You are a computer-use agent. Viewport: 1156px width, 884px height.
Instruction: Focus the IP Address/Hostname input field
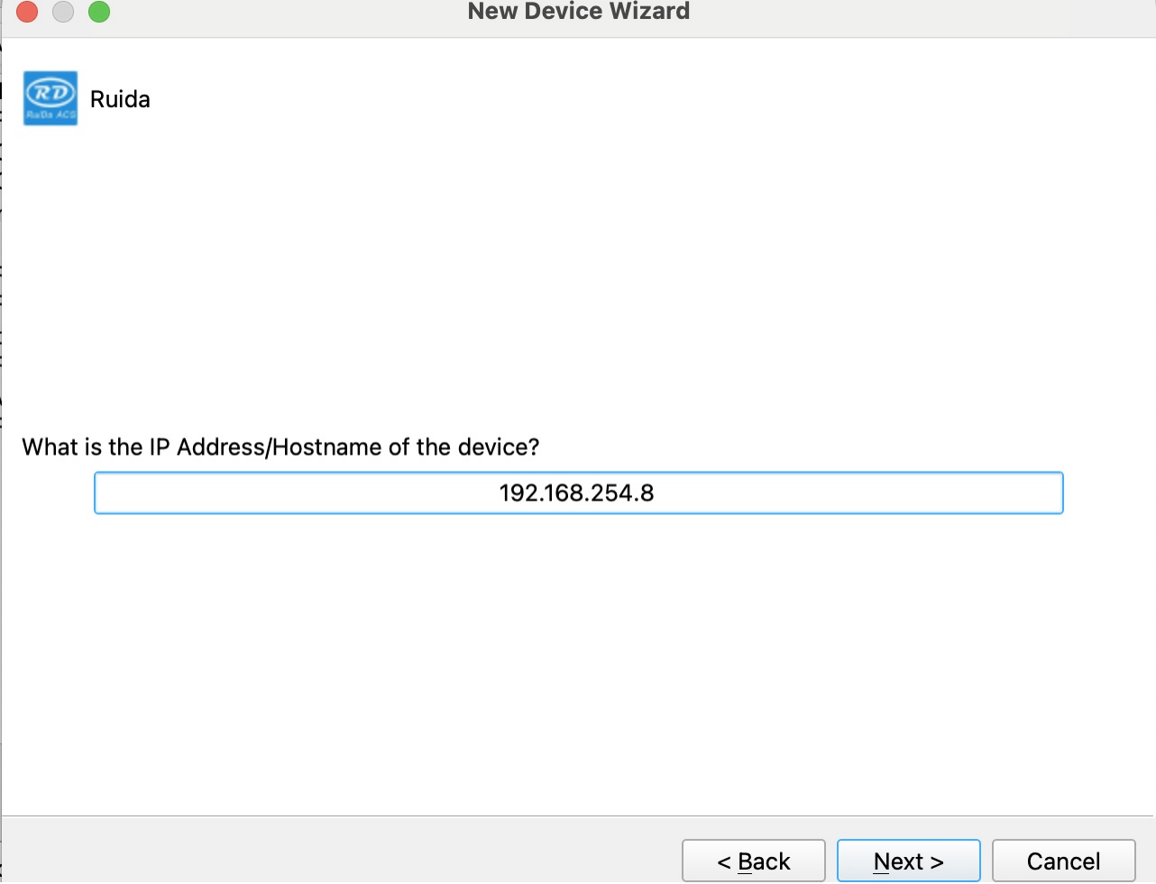pyautogui.click(x=578, y=493)
